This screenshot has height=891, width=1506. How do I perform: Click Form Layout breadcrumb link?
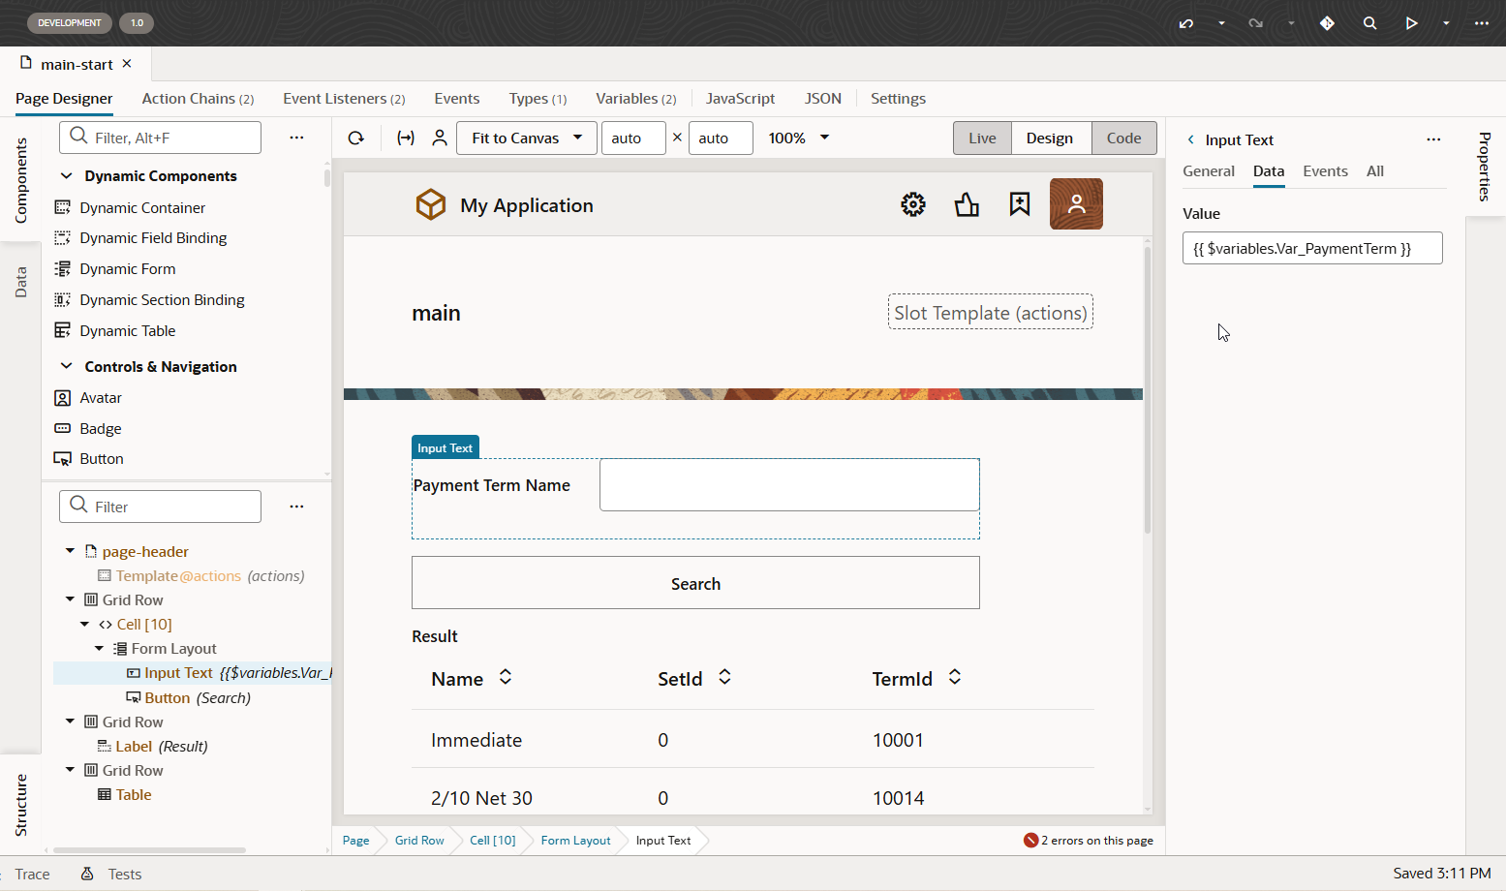click(x=575, y=841)
